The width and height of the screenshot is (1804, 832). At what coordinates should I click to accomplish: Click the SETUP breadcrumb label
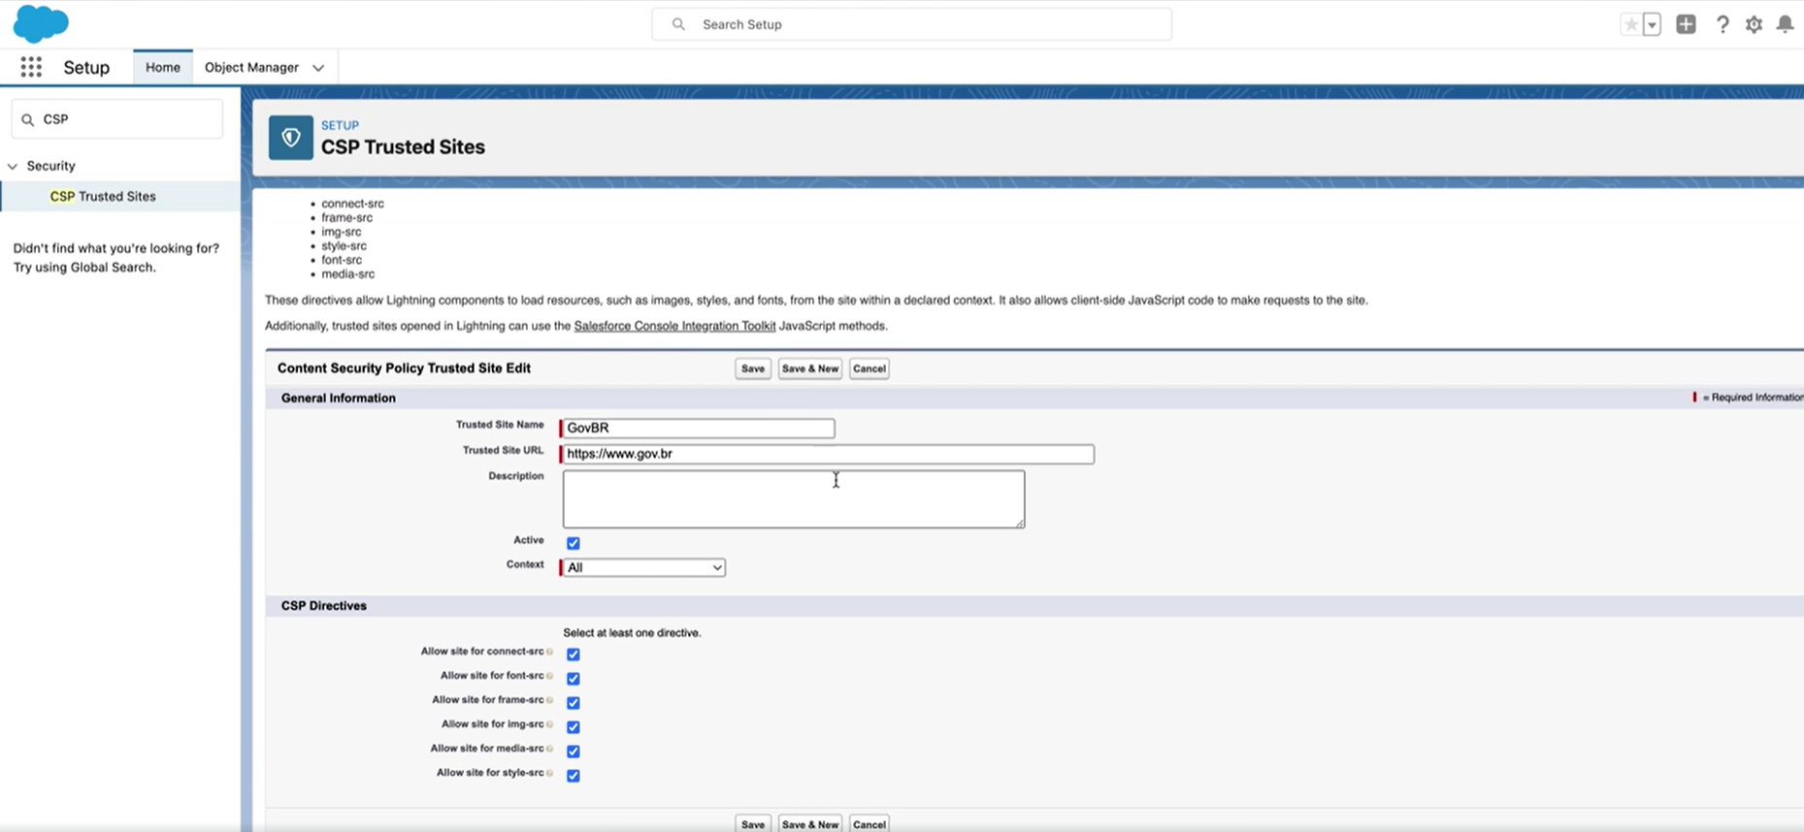(x=340, y=125)
